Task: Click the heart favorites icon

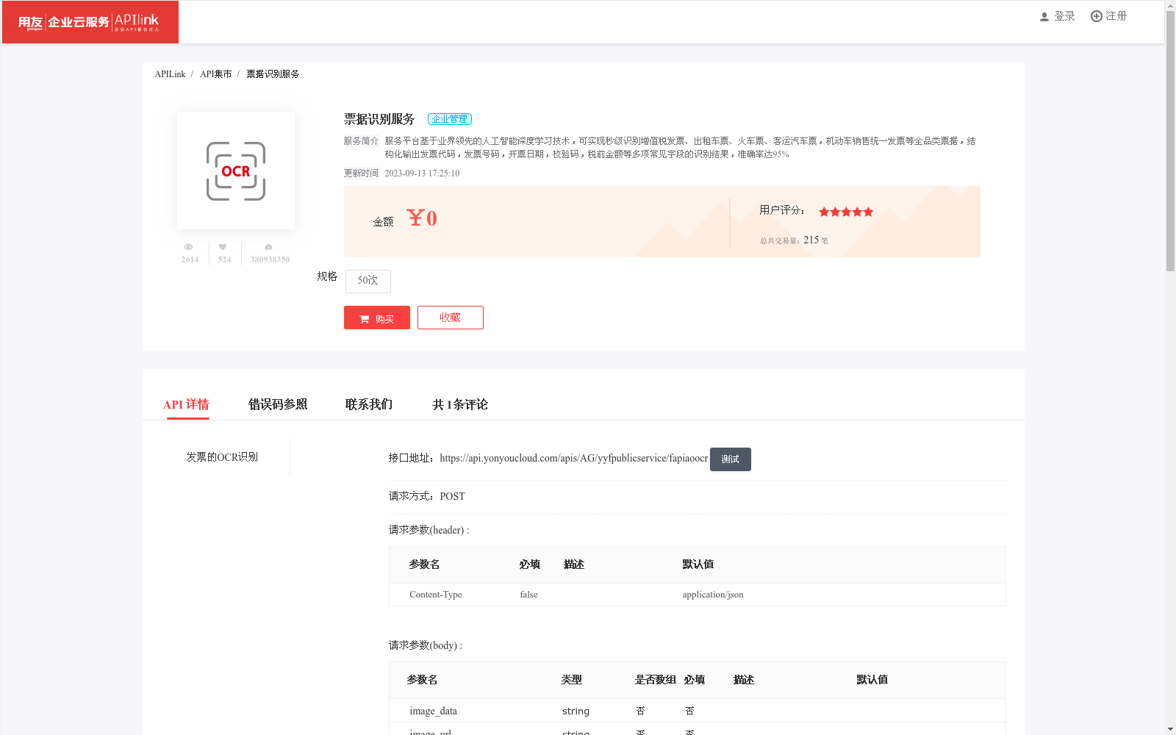Action: pos(223,247)
